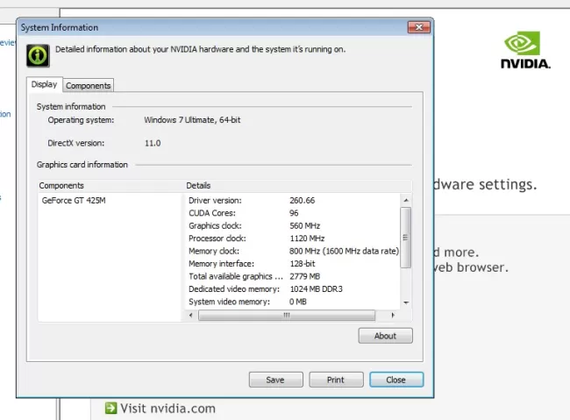Click the NVIDIA logo in background window

click(x=524, y=50)
